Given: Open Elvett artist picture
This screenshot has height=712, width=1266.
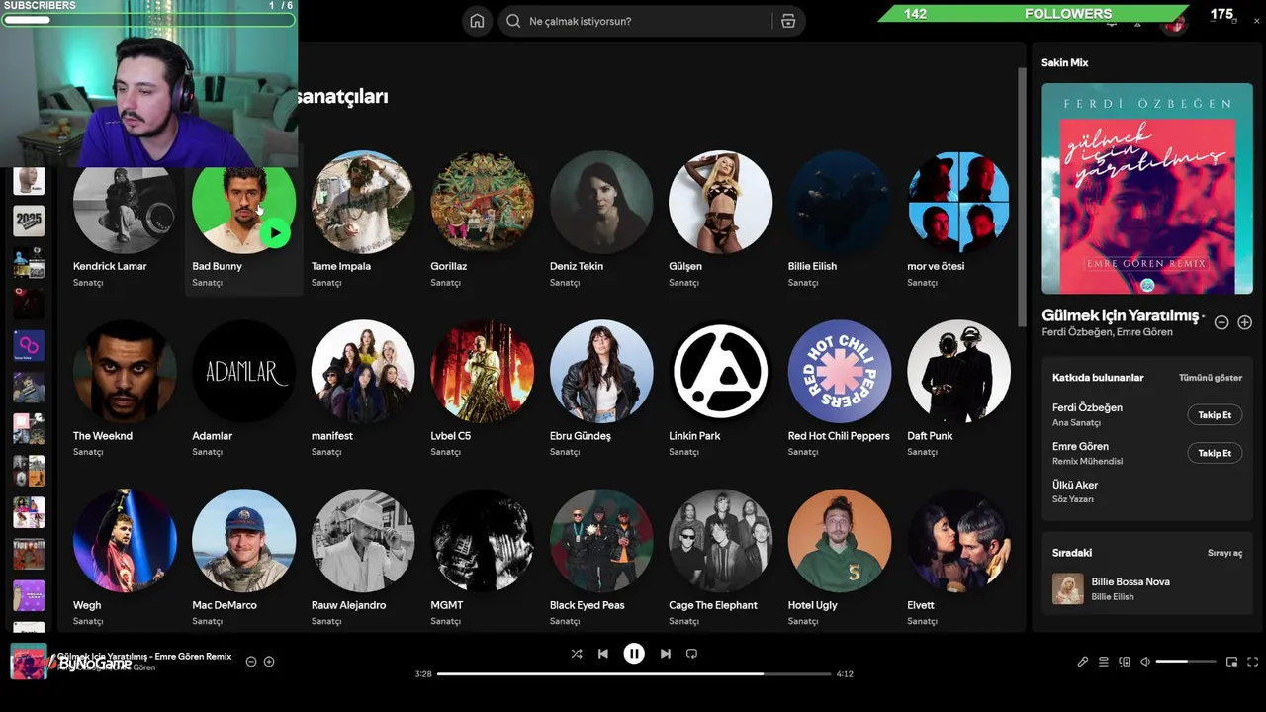Looking at the screenshot, I should click(x=958, y=541).
